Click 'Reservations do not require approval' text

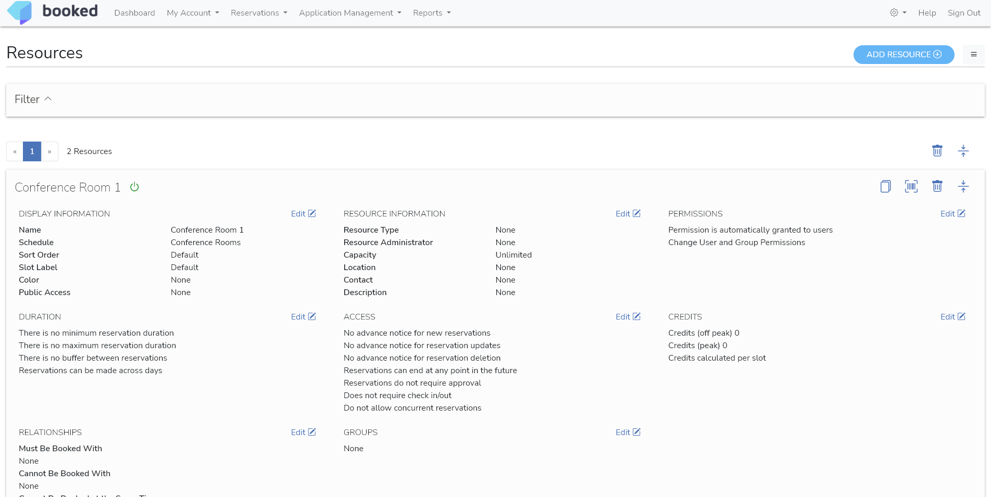click(x=412, y=383)
